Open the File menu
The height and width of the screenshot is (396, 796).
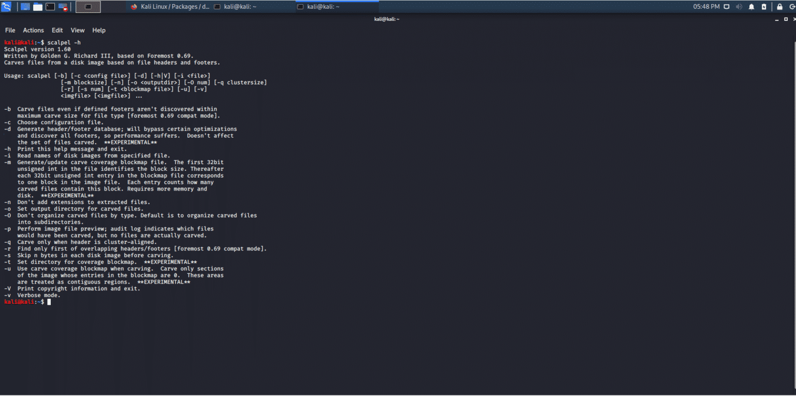click(x=10, y=31)
